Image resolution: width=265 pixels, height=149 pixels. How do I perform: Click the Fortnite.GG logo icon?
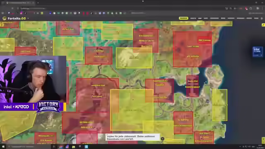pos(5,18)
